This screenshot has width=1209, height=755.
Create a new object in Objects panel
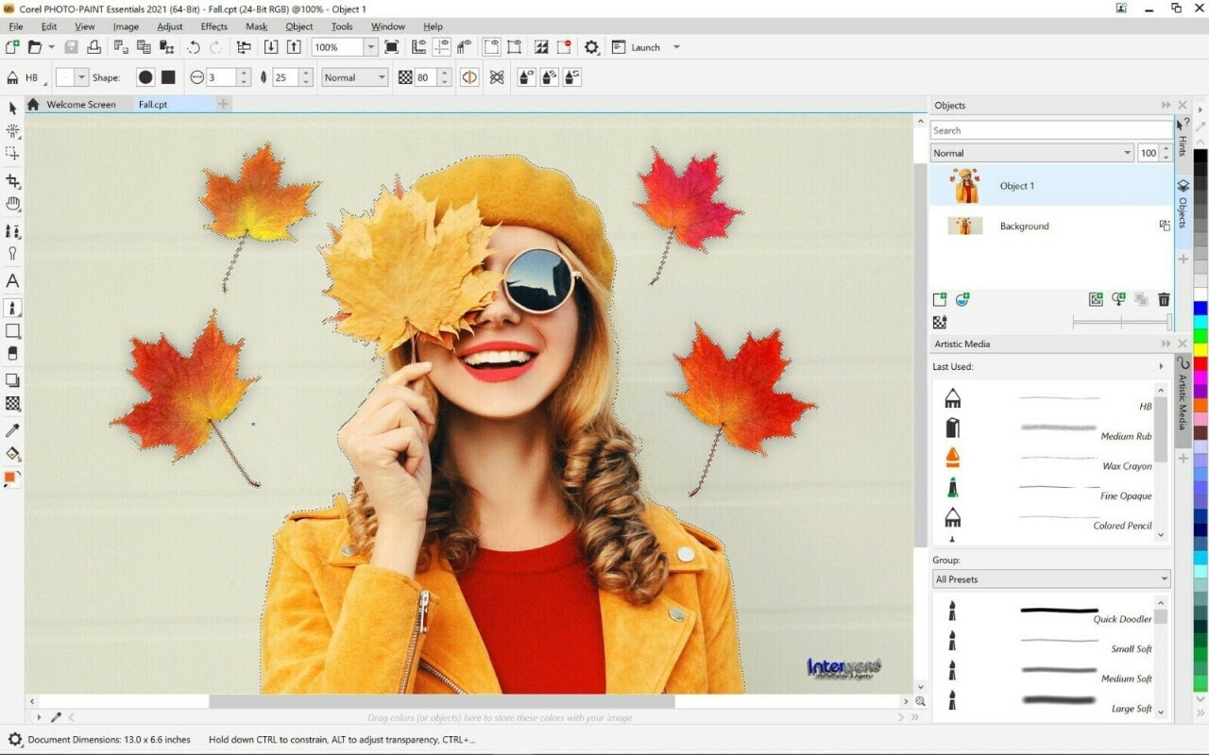click(x=940, y=300)
